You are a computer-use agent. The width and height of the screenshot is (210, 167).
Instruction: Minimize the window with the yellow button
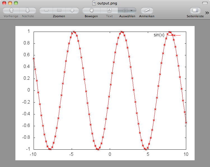10,3
